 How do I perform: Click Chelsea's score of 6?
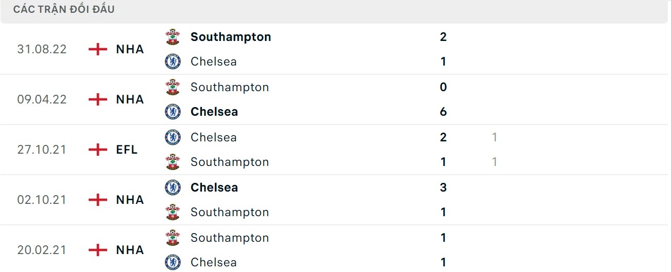tap(443, 112)
